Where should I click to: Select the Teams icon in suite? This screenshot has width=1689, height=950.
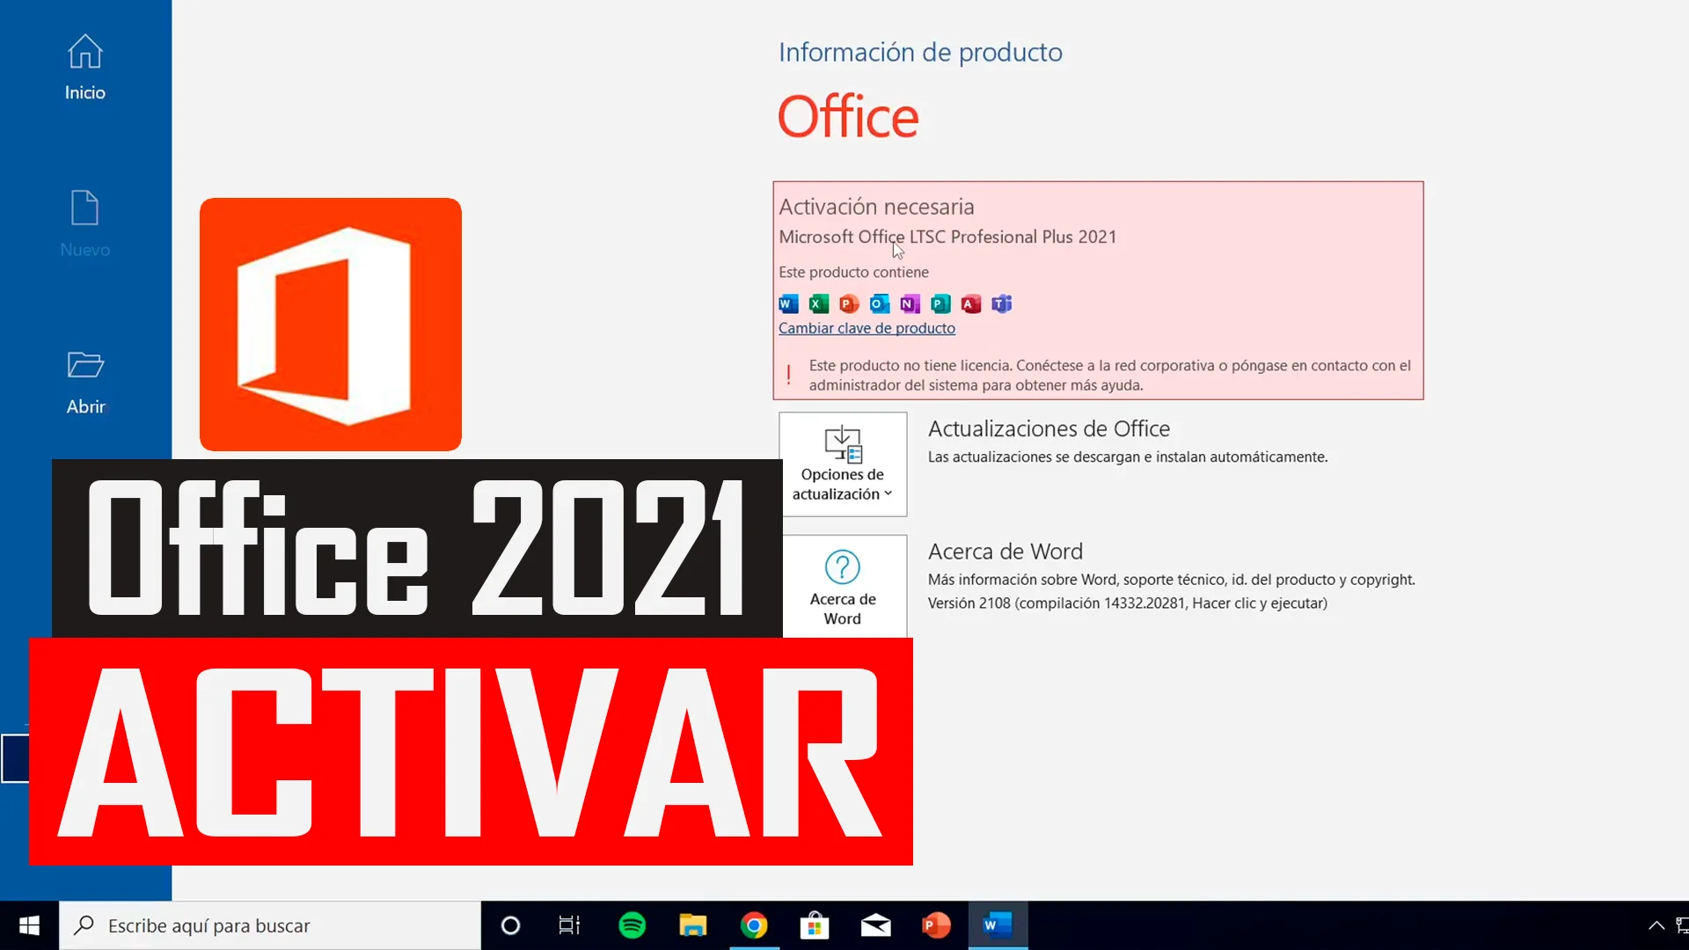pyautogui.click(x=1001, y=303)
